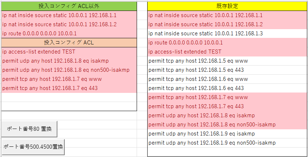The width and height of the screenshot is (308, 157).
Task: Select 192.168.1.8 non500-isakmp cell under 投入コンフィグ ACL
Action: coord(69,70)
